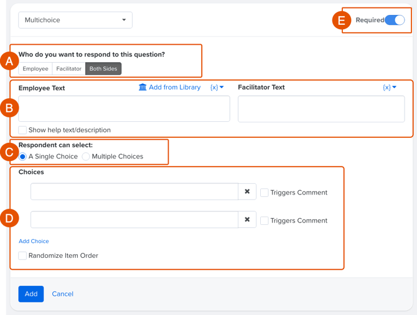This screenshot has width=417, height=315.
Task: Expand Employee Text variable {x} dropdown
Action: 217,88
